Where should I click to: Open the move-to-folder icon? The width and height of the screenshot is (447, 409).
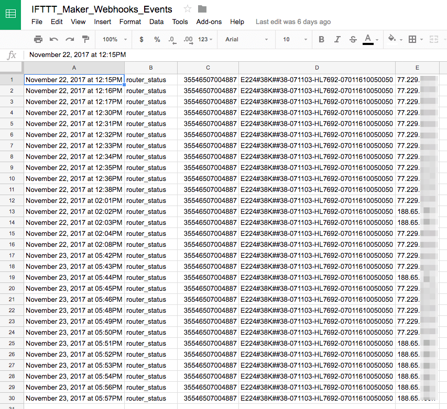202,9
